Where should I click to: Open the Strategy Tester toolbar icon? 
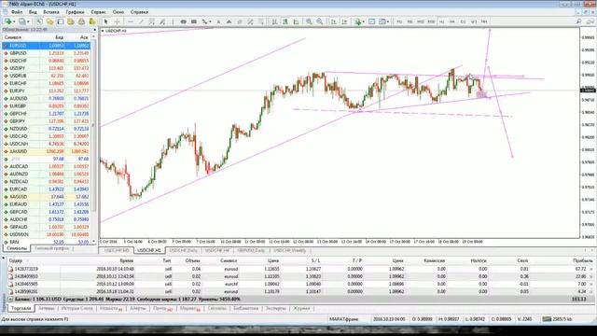tap(81, 21)
